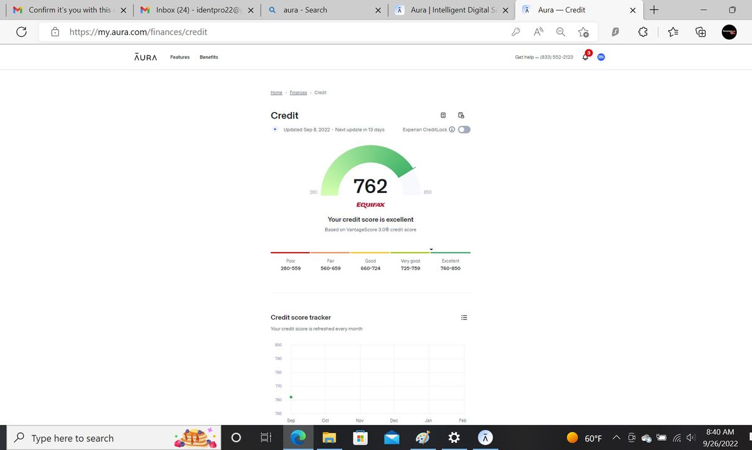Screen dimensions: 752x450
Task: Open the Surfshark extension icon
Action: point(615,32)
